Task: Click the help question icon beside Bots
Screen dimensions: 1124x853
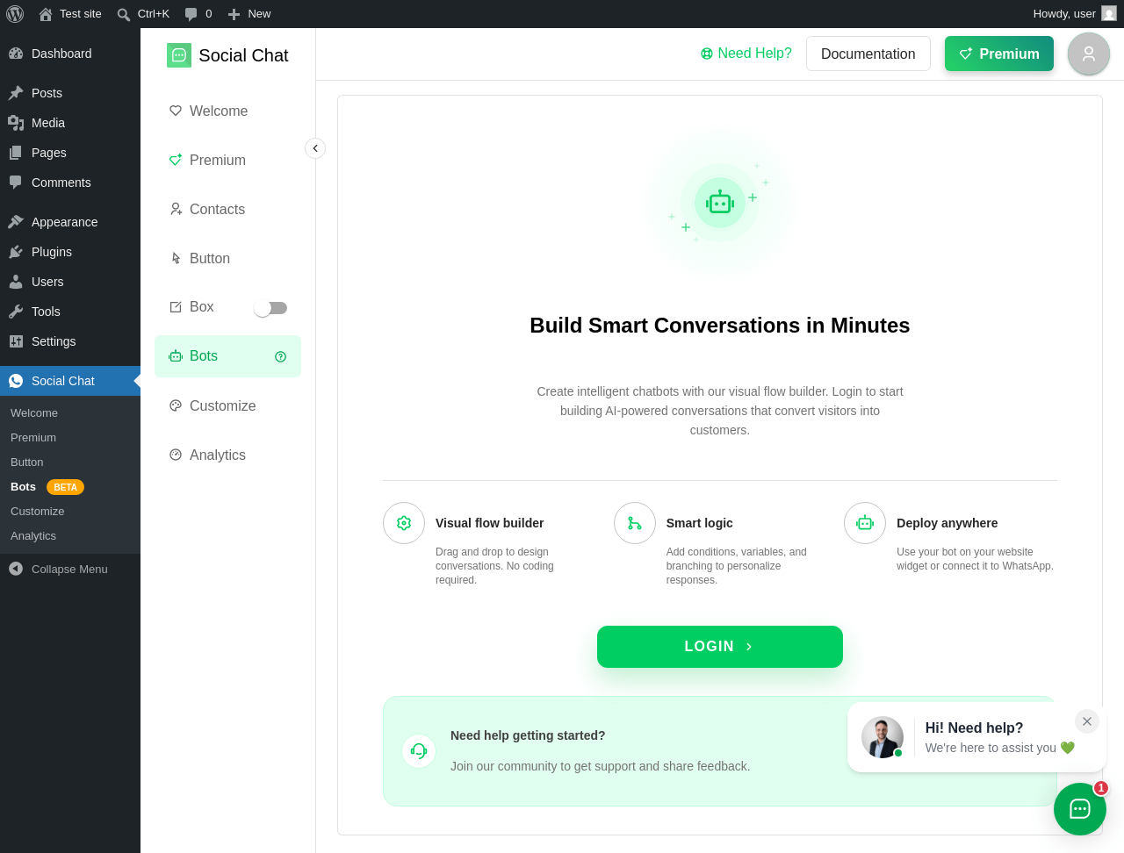Action: (x=281, y=356)
